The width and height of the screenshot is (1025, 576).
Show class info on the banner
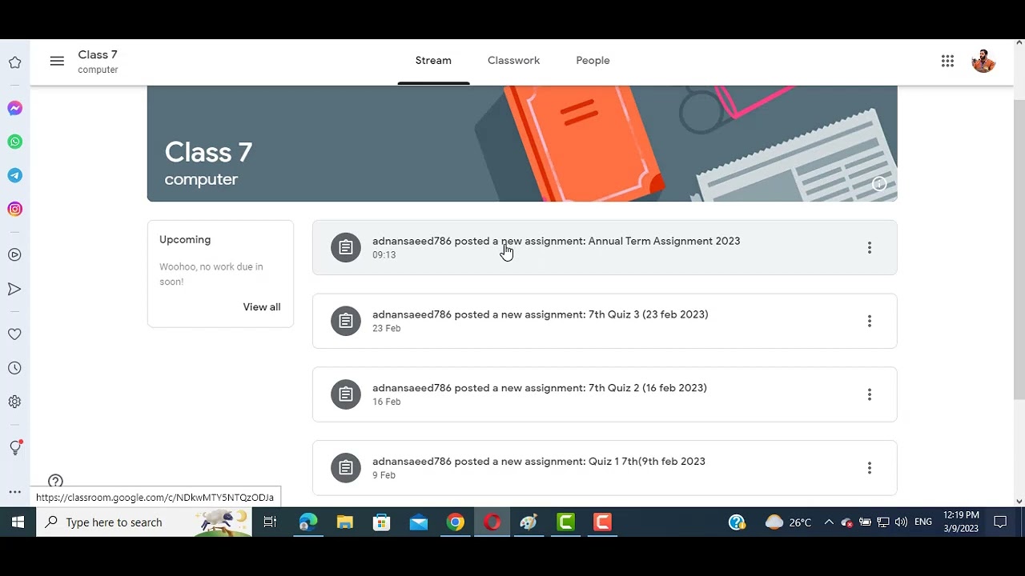coord(879,184)
